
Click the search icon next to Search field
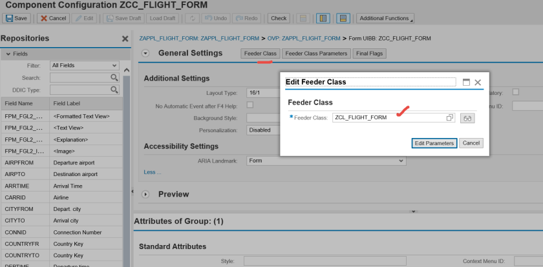[114, 77]
